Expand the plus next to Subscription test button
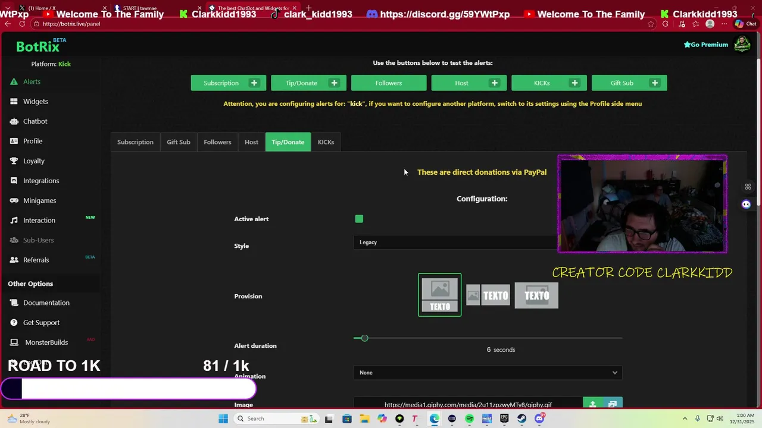The height and width of the screenshot is (428, 762). (x=254, y=83)
